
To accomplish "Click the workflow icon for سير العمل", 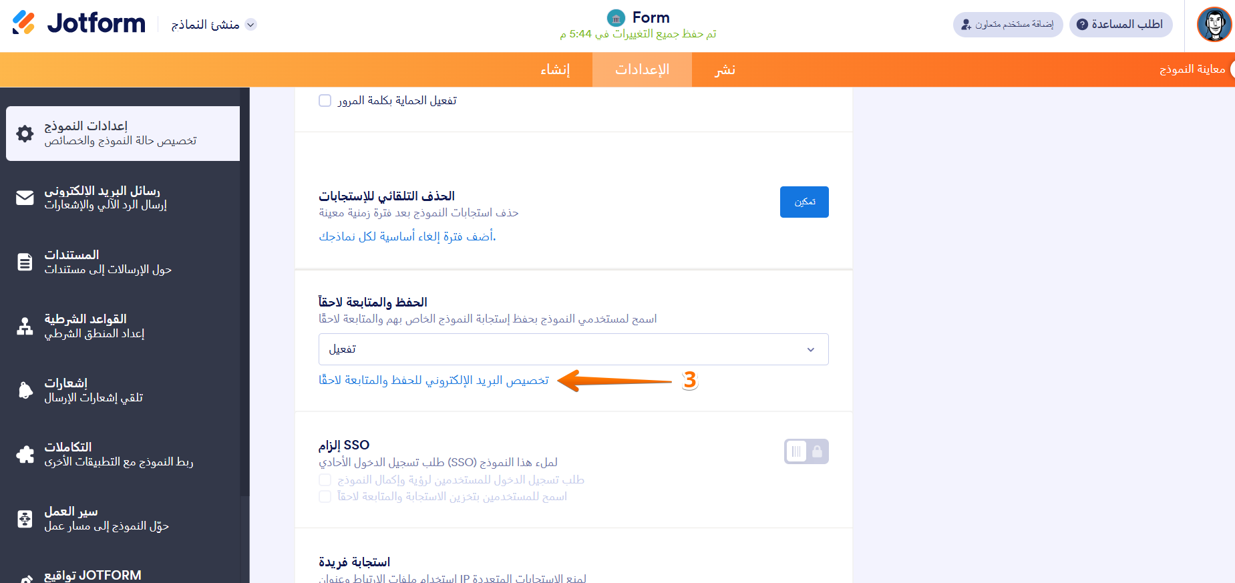I will click(25, 518).
